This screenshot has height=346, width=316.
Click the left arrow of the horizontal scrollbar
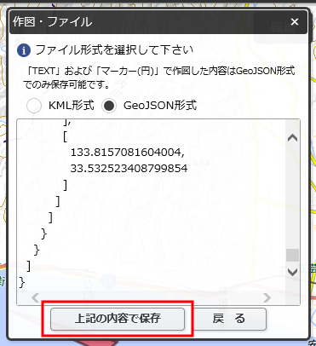(36, 297)
